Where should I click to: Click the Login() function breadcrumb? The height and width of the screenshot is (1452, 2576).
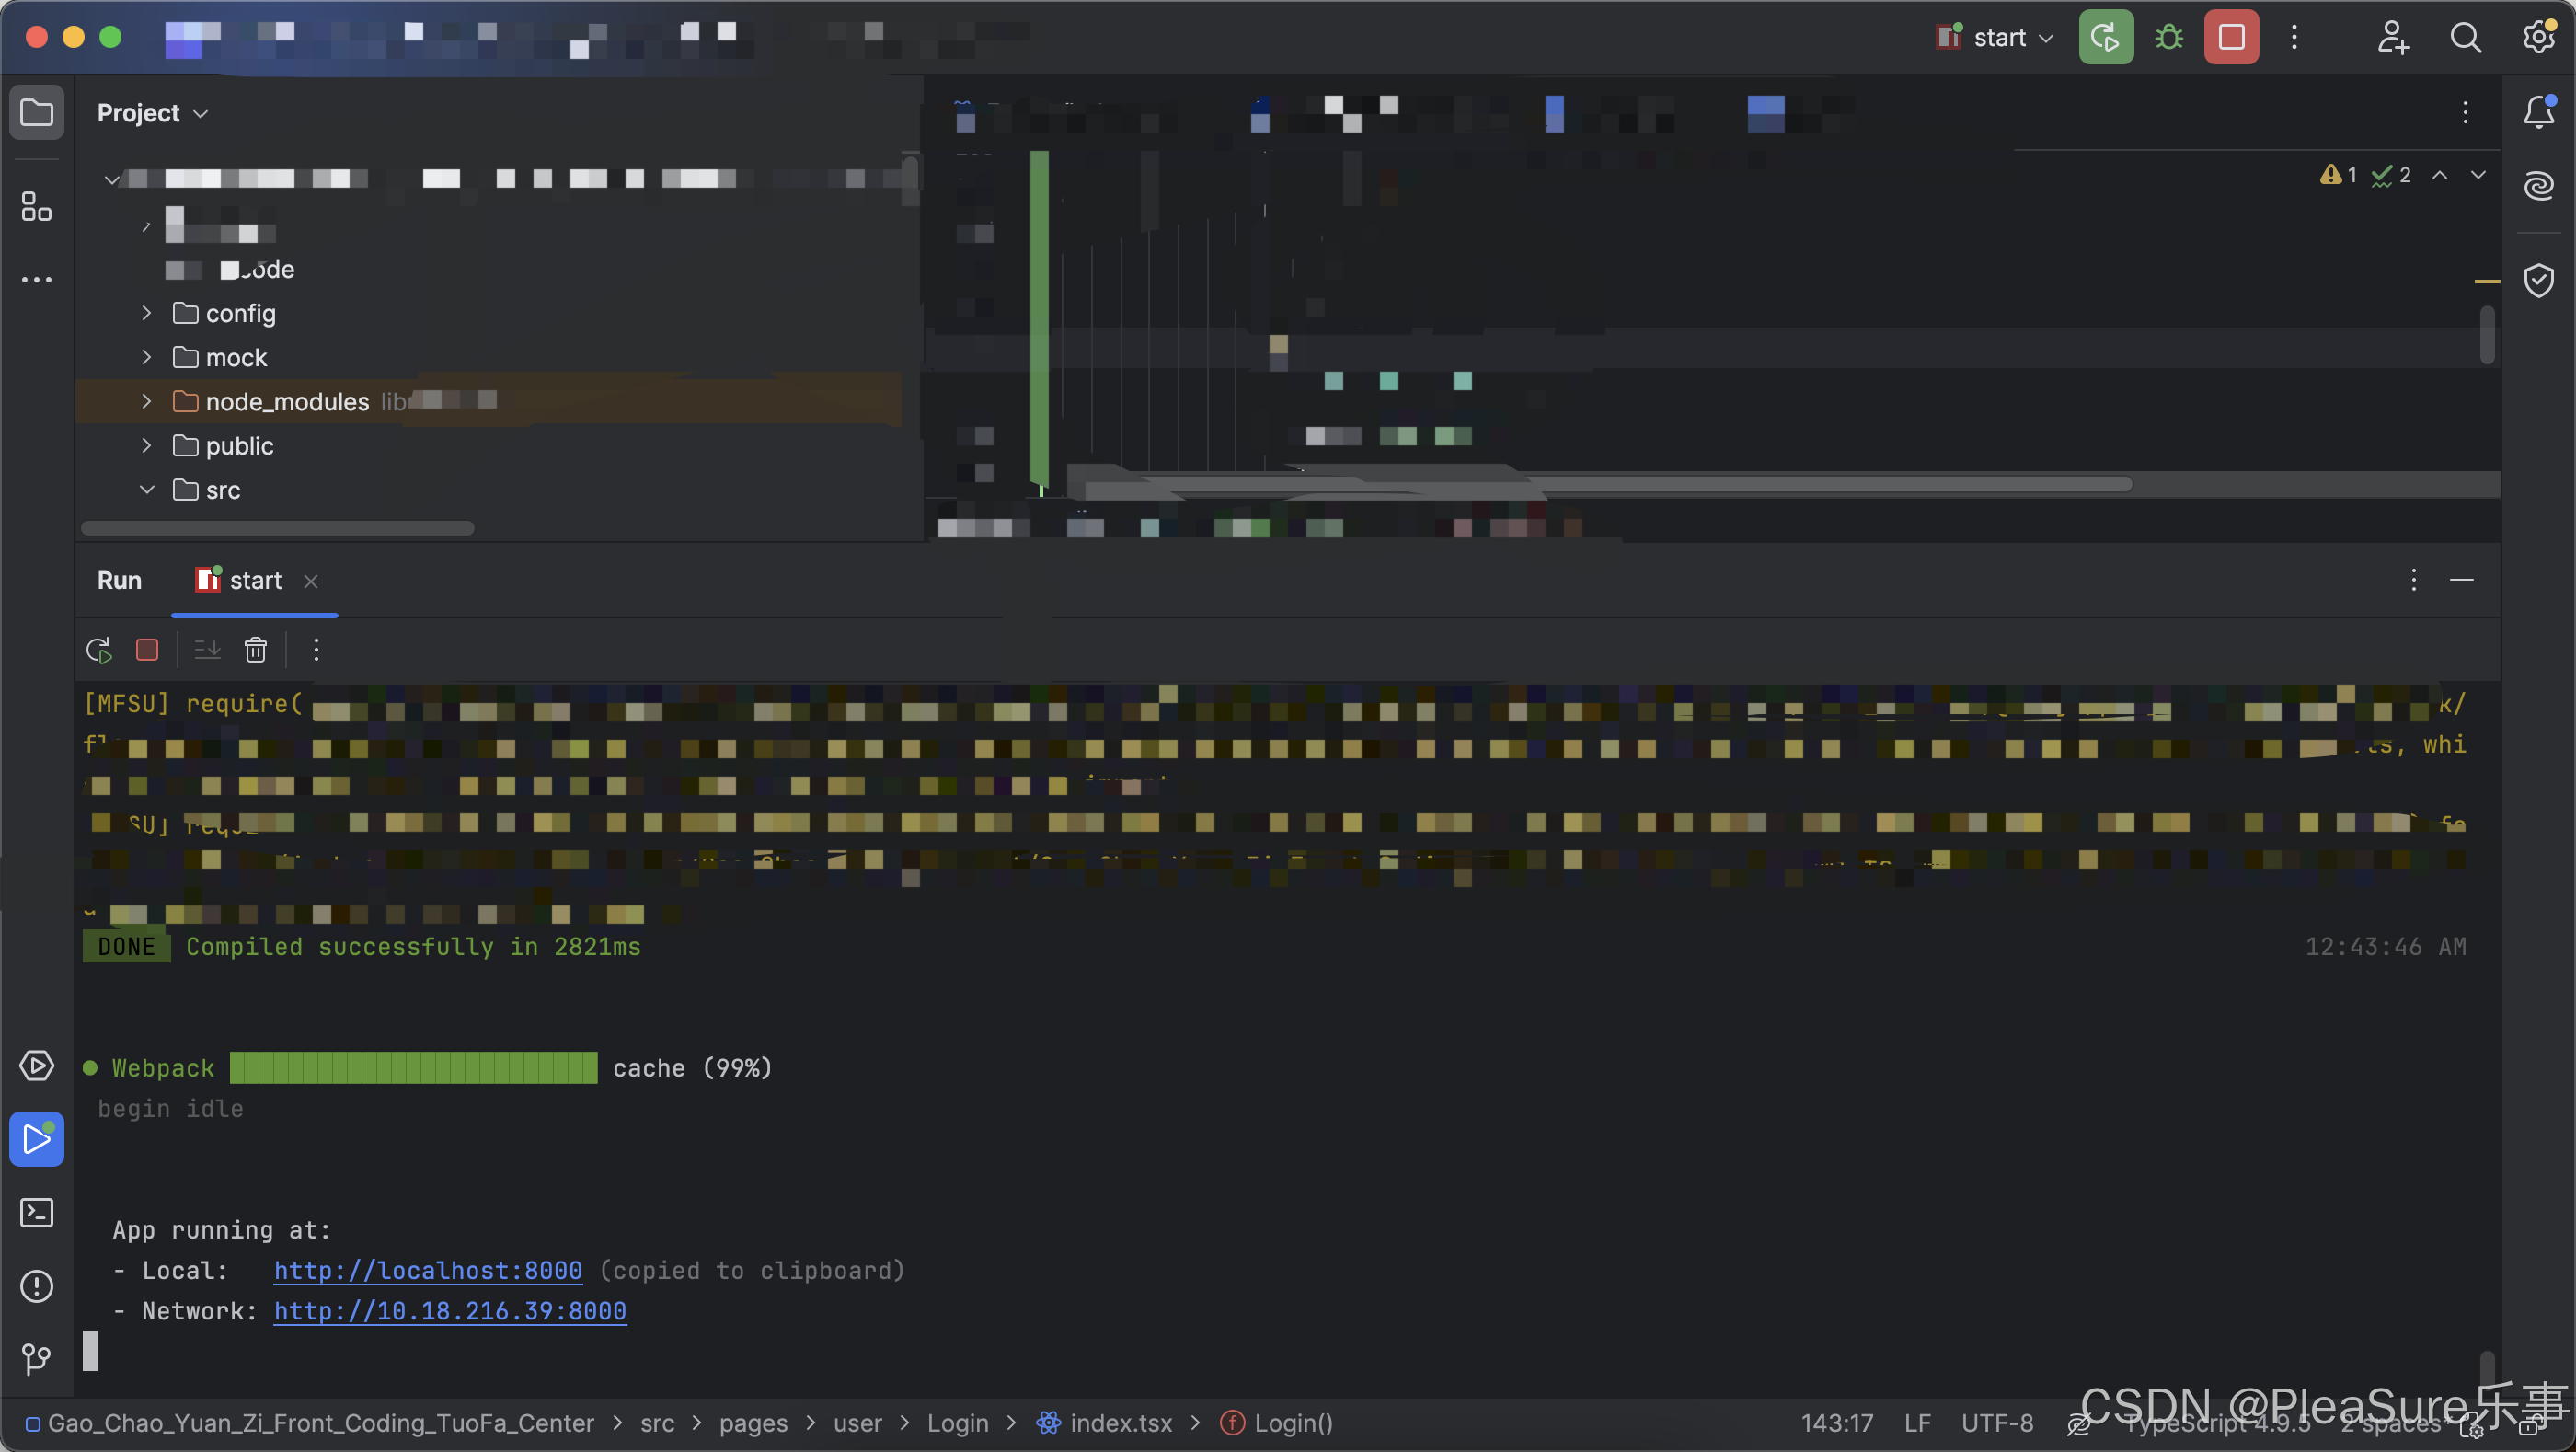point(1277,1423)
